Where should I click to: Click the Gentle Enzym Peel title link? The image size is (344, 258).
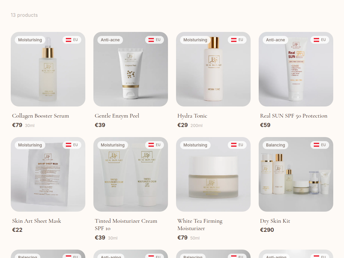point(117,116)
